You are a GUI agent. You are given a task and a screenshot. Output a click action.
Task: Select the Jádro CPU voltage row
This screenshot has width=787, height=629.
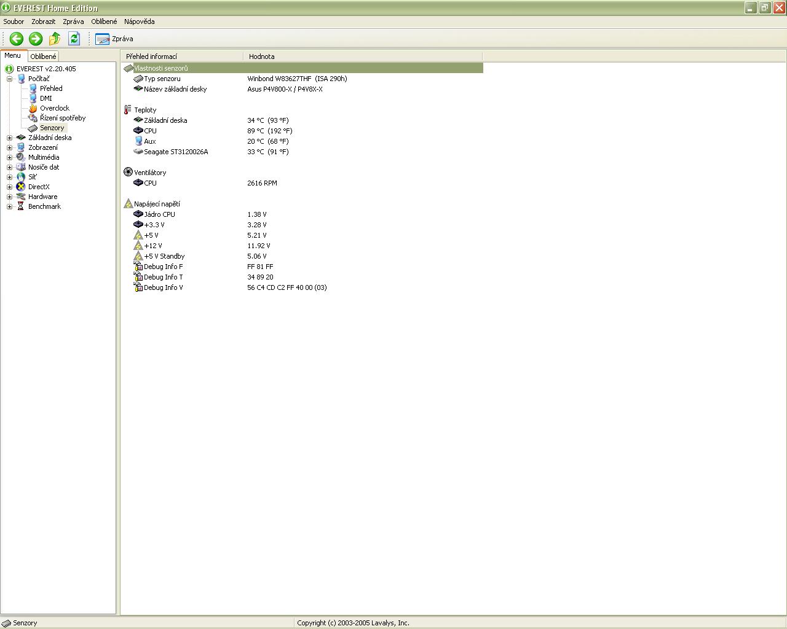[x=303, y=214]
